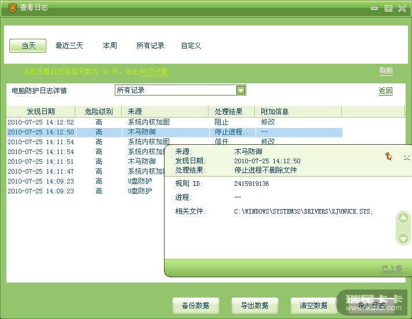Click the XJUNUCK.SYS file path text

click(304, 211)
